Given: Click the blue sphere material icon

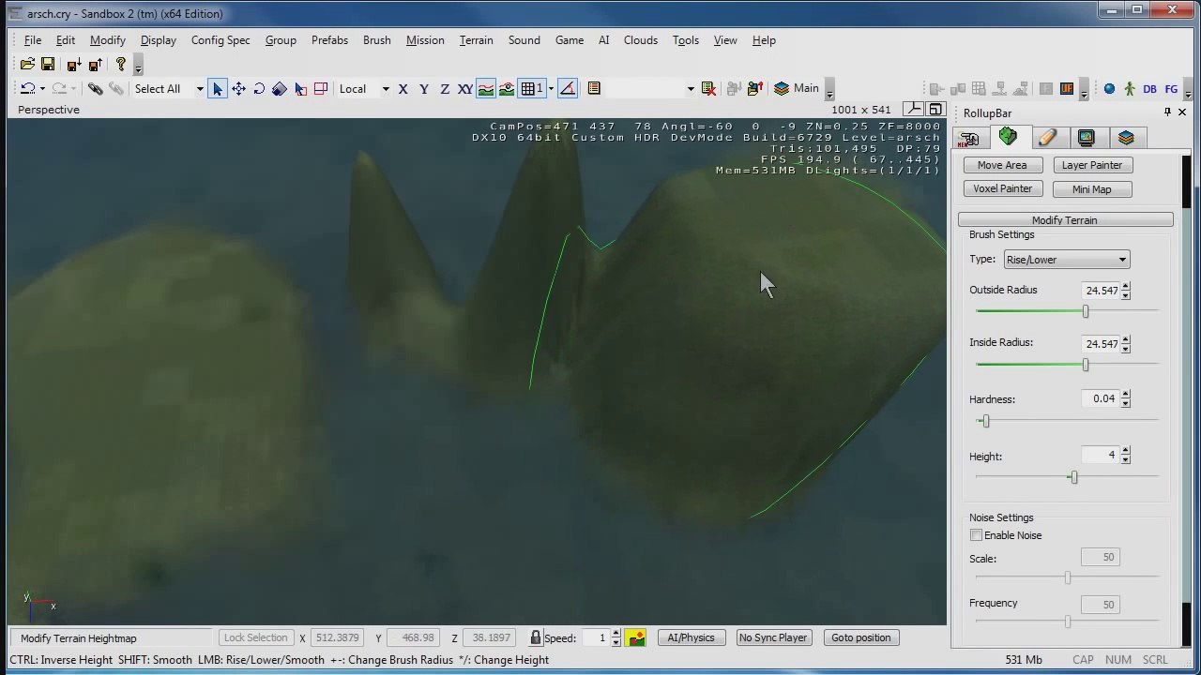Looking at the screenshot, I should 1109,89.
